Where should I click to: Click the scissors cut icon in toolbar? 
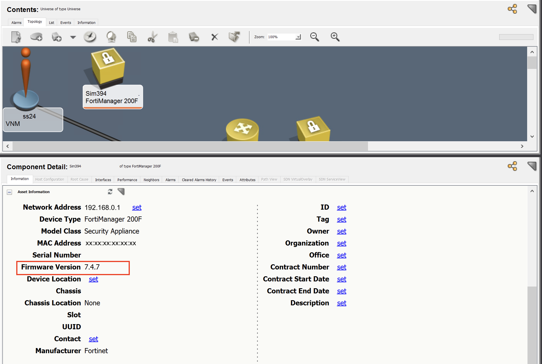[x=152, y=37]
